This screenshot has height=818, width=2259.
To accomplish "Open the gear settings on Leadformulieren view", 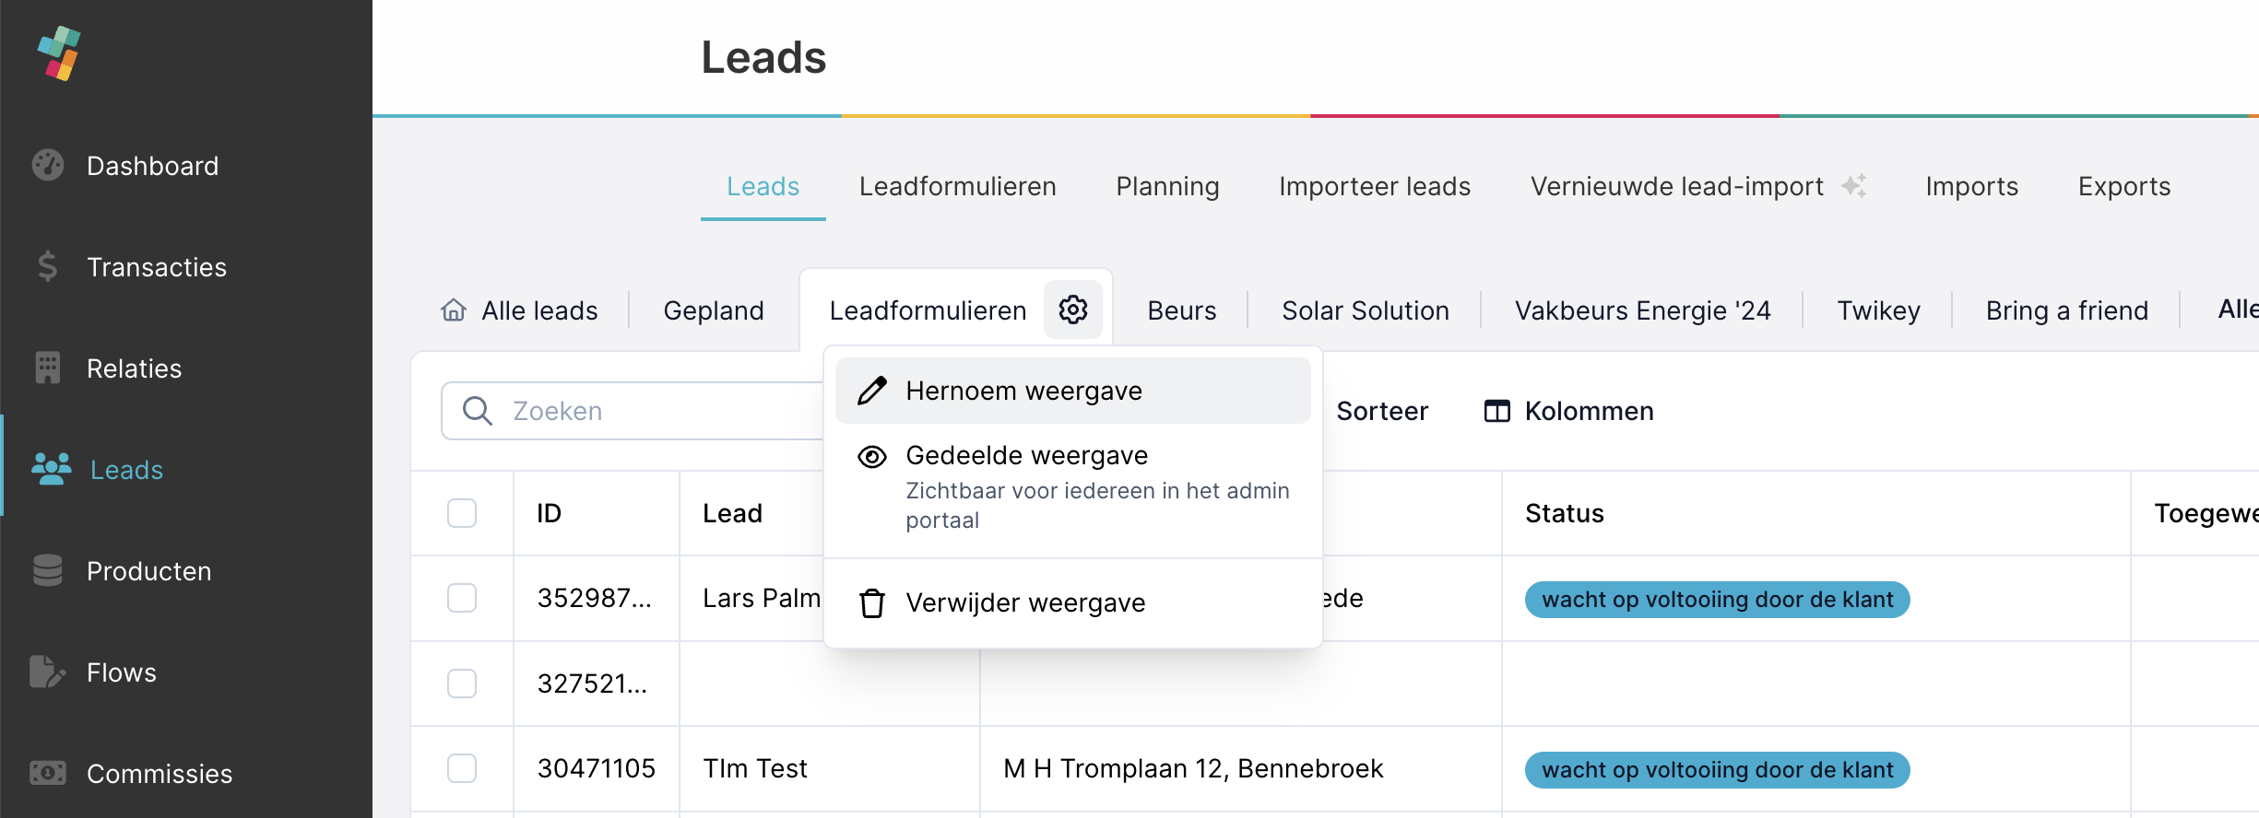I will click(x=1073, y=310).
